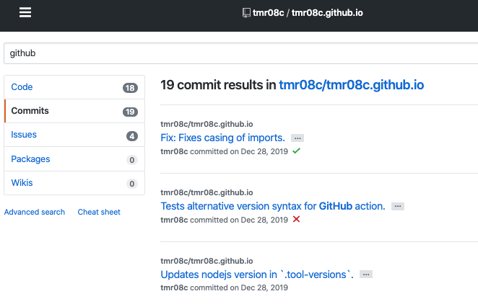The image size is (478, 304).
Task: Click Code count badge 18
Action: pyautogui.click(x=130, y=88)
